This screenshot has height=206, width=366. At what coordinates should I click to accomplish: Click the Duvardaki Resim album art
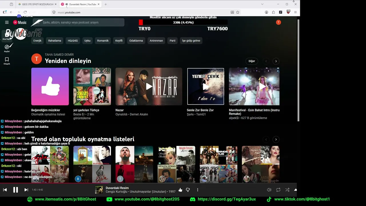[99, 190]
